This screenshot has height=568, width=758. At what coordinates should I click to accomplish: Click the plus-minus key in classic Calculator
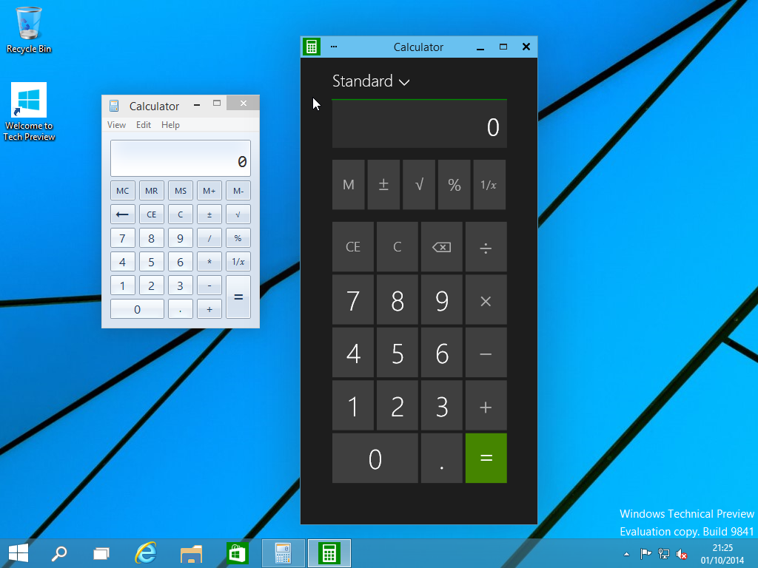tap(209, 214)
